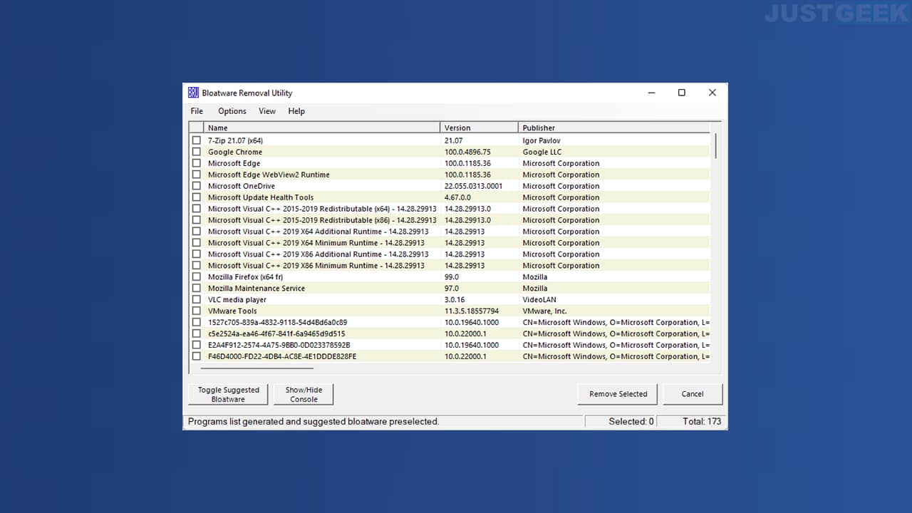Click version 22.055.0313.0001 of OneDrive
Screen dimensions: 912x513
(x=473, y=187)
